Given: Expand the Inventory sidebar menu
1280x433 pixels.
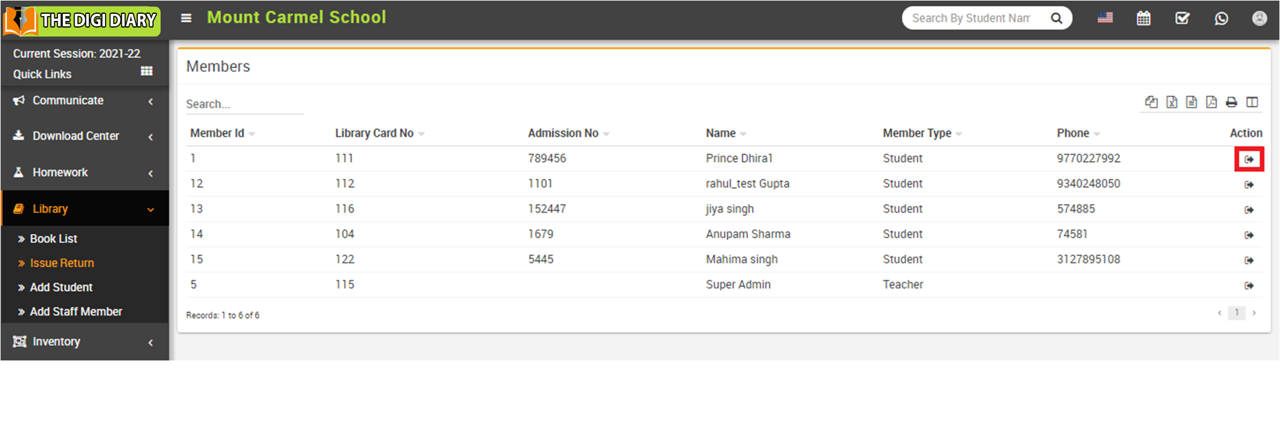Looking at the screenshot, I should click(x=84, y=342).
